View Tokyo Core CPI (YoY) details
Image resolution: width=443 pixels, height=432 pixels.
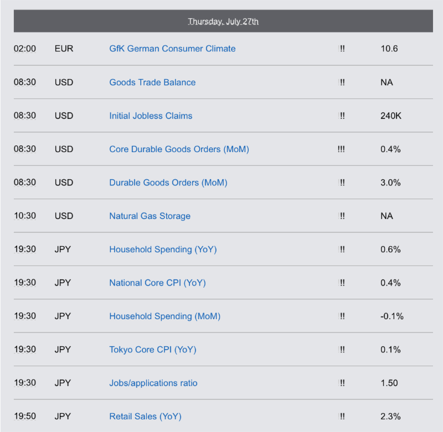[x=153, y=350]
